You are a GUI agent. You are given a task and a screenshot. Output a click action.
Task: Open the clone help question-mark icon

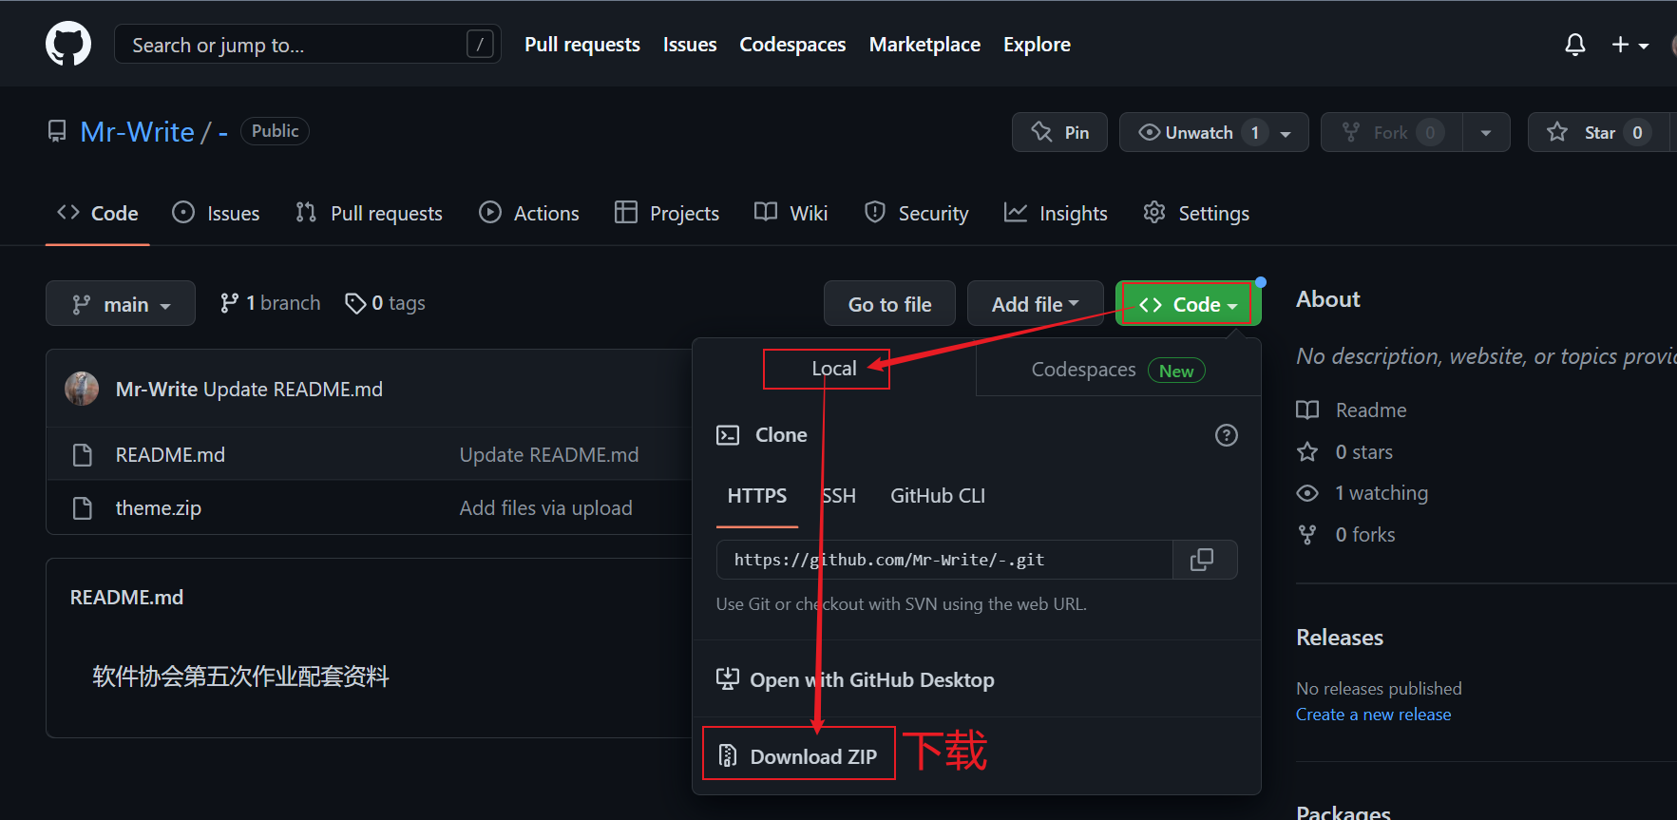[x=1227, y=435]
